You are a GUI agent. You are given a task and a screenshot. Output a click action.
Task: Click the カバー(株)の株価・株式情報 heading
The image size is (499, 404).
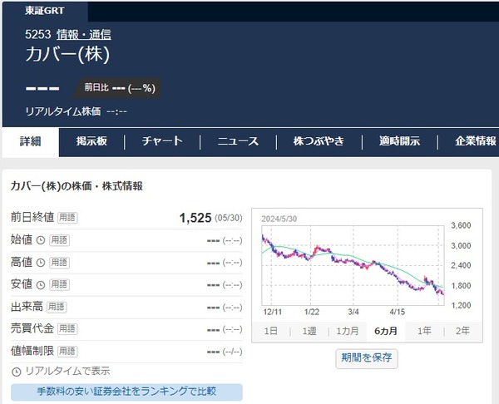[77, 186]
